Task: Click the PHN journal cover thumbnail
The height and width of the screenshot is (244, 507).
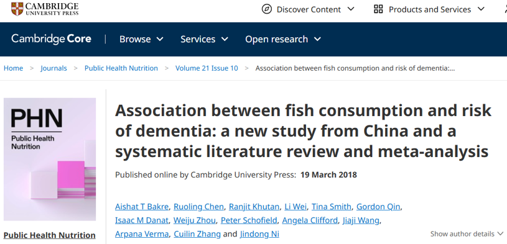Action: point(50,159)
